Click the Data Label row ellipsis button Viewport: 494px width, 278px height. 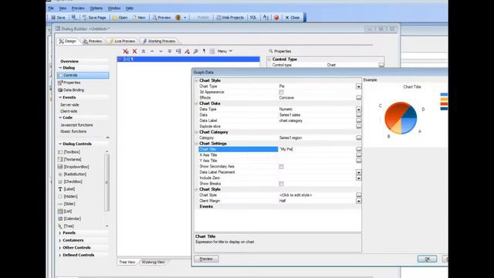[358, 120]
